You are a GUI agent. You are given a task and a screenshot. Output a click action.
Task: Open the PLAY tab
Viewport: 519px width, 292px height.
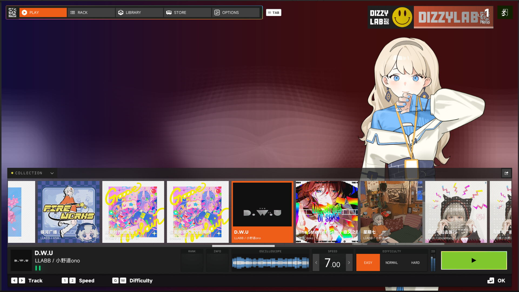point(43,12)
